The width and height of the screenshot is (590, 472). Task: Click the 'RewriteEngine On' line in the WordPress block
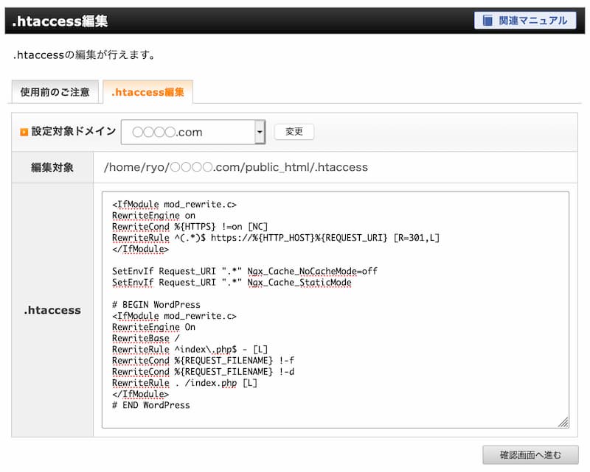point(153,328)
